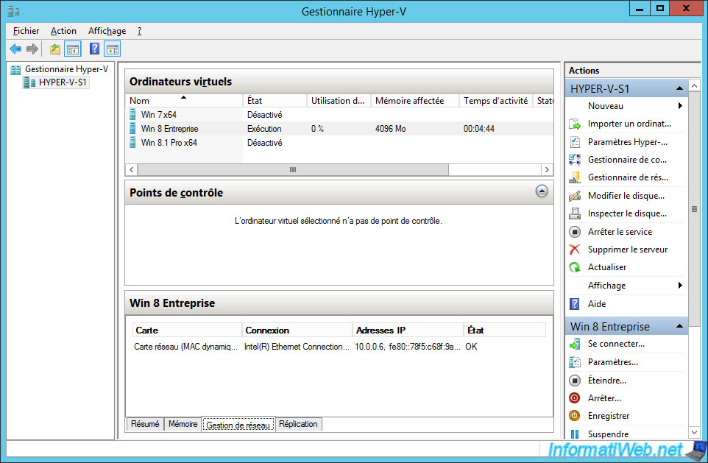Click the Enregistrer orange icon
Image resolution: width=708 pixels, height=463 pixels.
tap(574, 416)
